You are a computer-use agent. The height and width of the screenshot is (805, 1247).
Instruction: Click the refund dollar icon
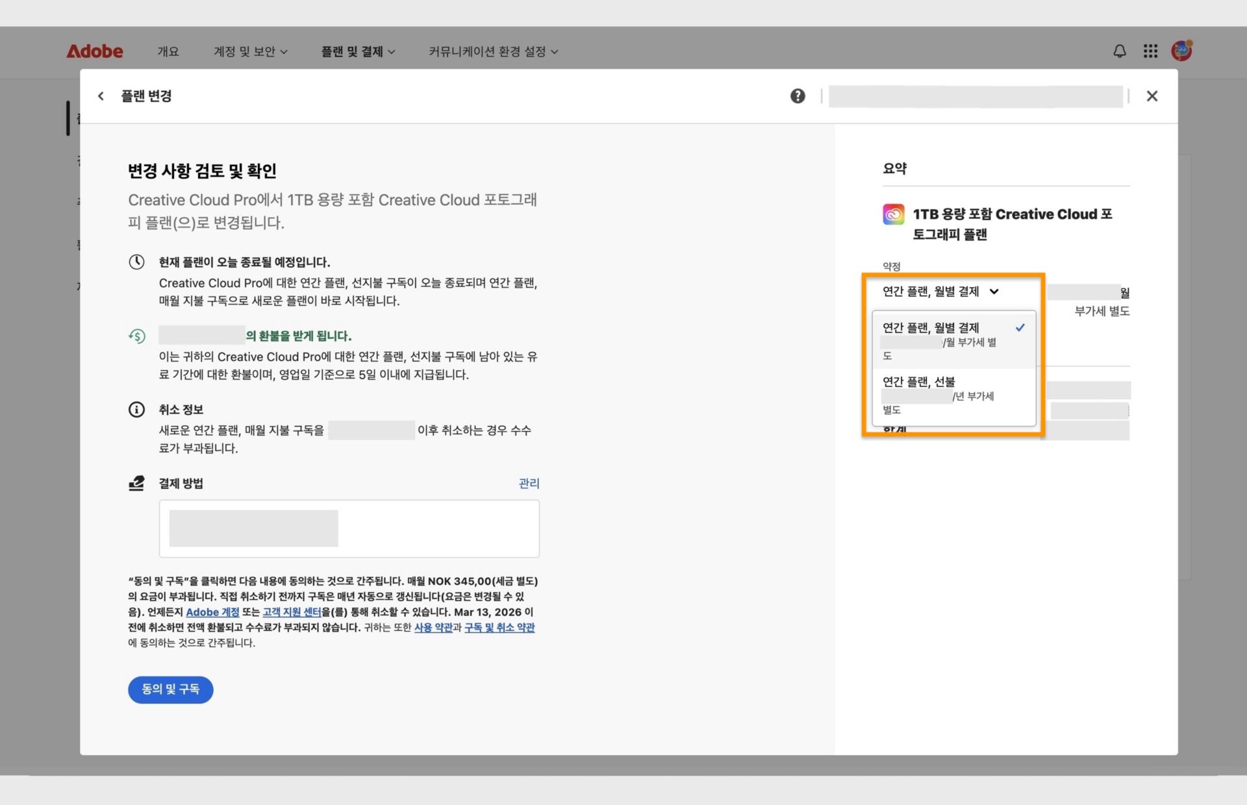136,336
